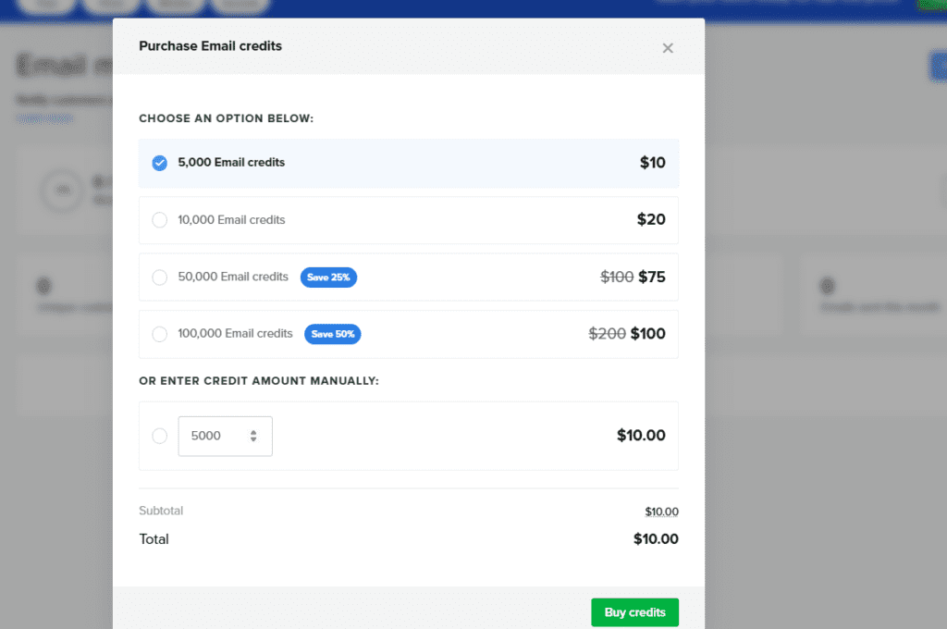Select the 5,000 Email credits radio button
The image size is (947, 629).
click(x=160, y=163)
